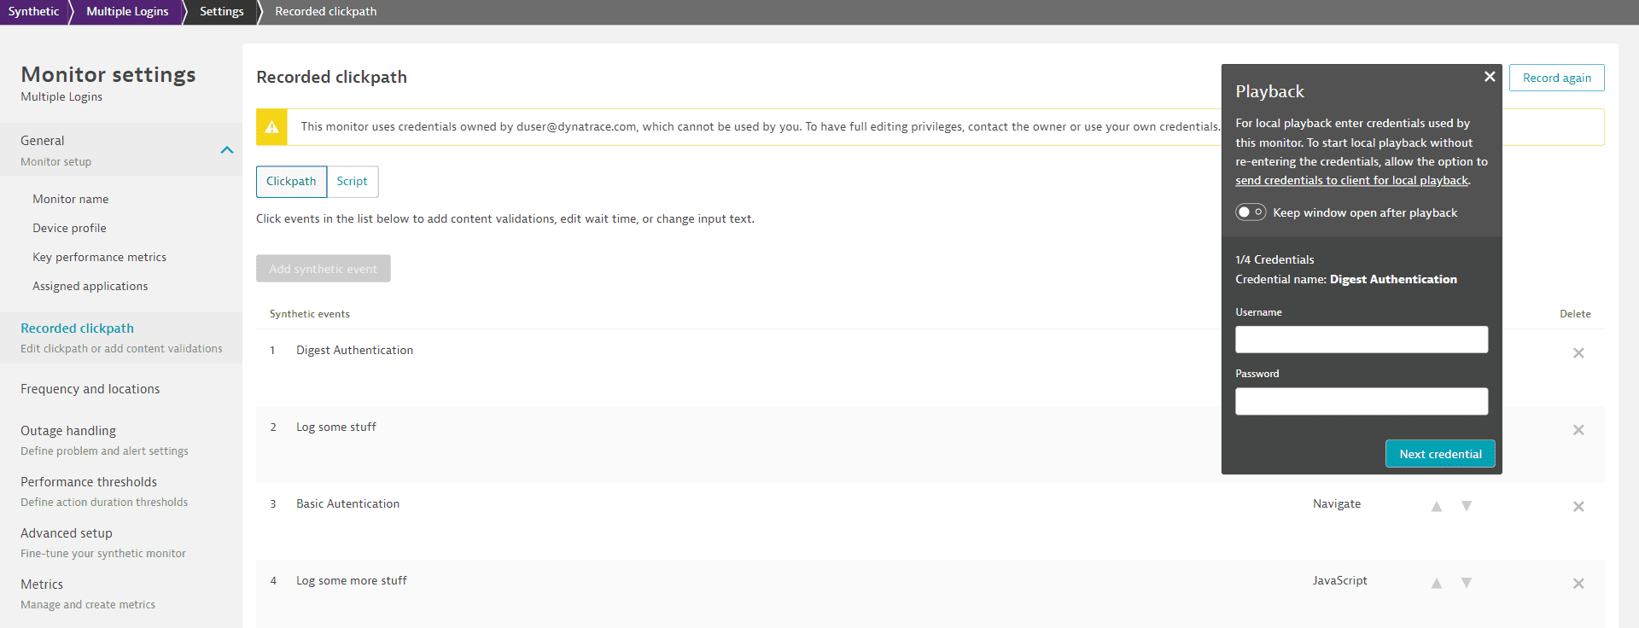Select Digest Authentication event row
The height and width of the screenshot is (628, 1639).
[x=930, y=368]
